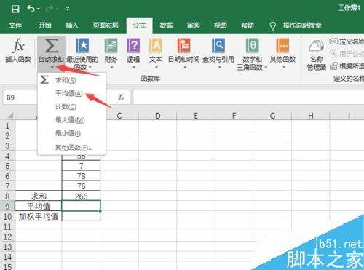Switch to the 开始 tab
This screenshot has height=270, width=364.
[45, 25]
